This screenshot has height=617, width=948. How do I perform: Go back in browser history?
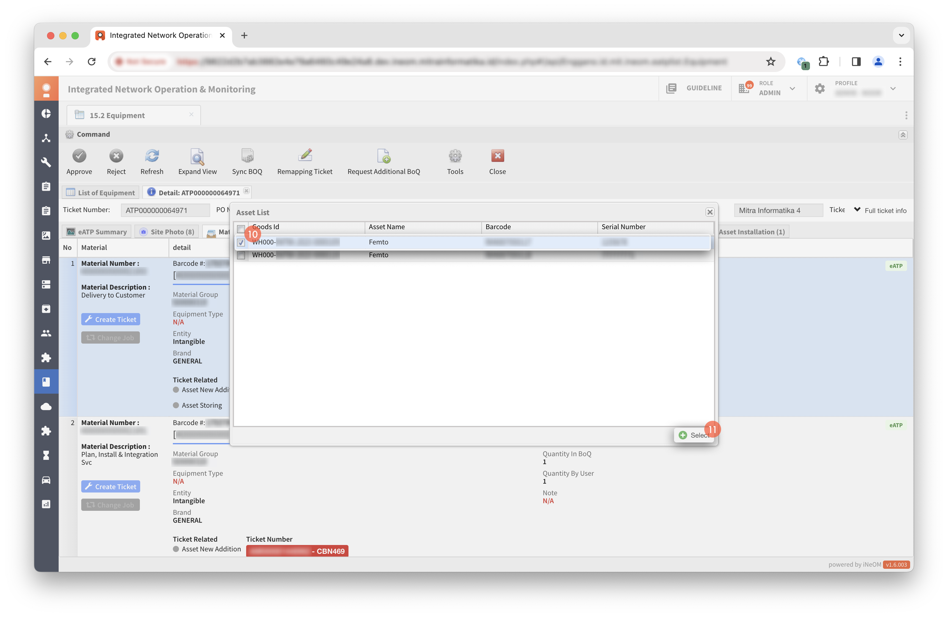pos(48,62)
